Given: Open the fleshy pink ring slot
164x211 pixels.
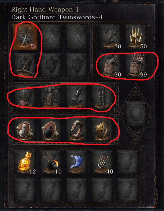Looking at the screenshot, I should pyautogui.click(x=76, y=129).
